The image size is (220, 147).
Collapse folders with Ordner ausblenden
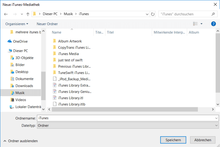20,141
